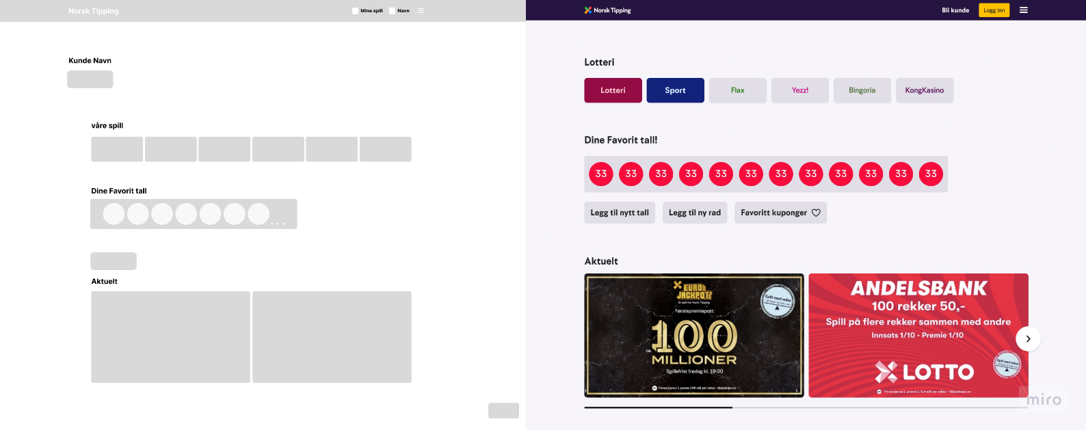Select the Yezz! category tab
Viewport: 1086px width, 430px height.
[799, 90]
